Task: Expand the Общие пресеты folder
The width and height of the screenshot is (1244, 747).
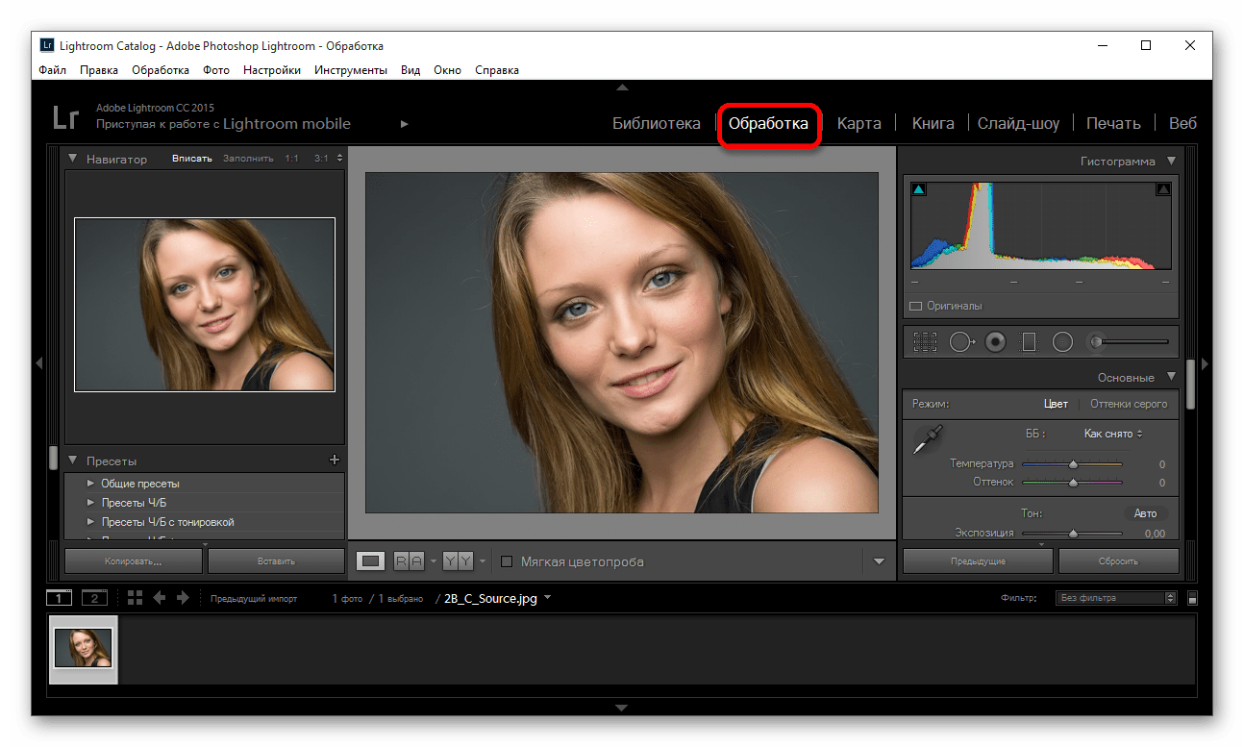Action: 90,484
